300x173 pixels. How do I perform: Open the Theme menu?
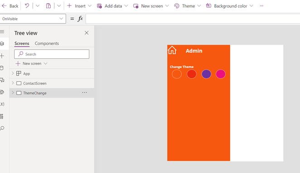187,6
